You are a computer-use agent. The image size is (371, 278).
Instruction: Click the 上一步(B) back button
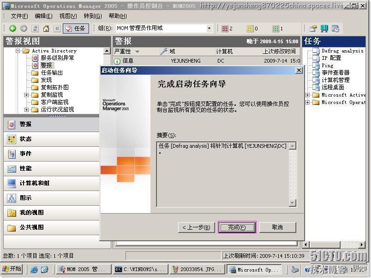(x=196, y=227)
